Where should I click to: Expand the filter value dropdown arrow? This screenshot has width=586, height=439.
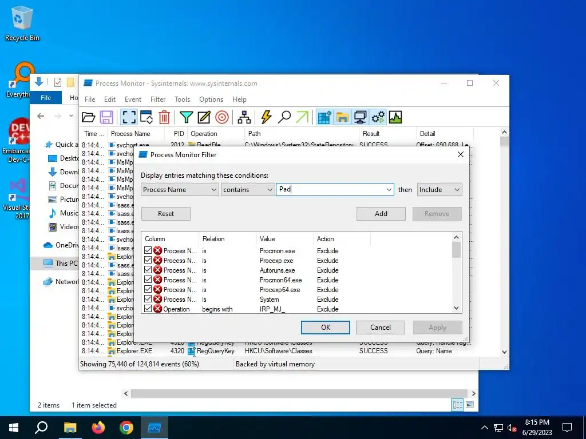point(389,190)
